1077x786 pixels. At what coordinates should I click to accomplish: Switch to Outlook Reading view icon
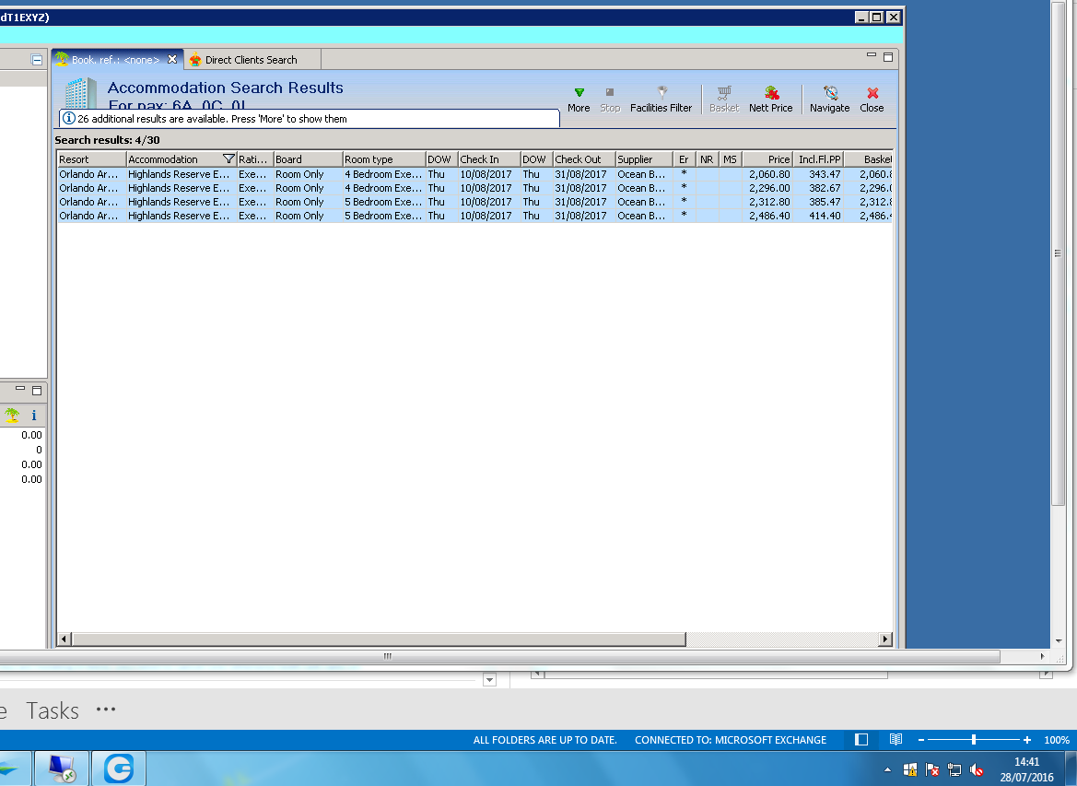click(896, 740)
